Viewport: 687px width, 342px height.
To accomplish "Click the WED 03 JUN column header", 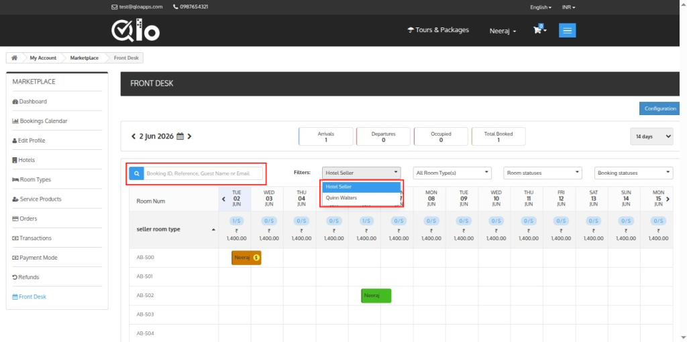I will tap(269, 198).
